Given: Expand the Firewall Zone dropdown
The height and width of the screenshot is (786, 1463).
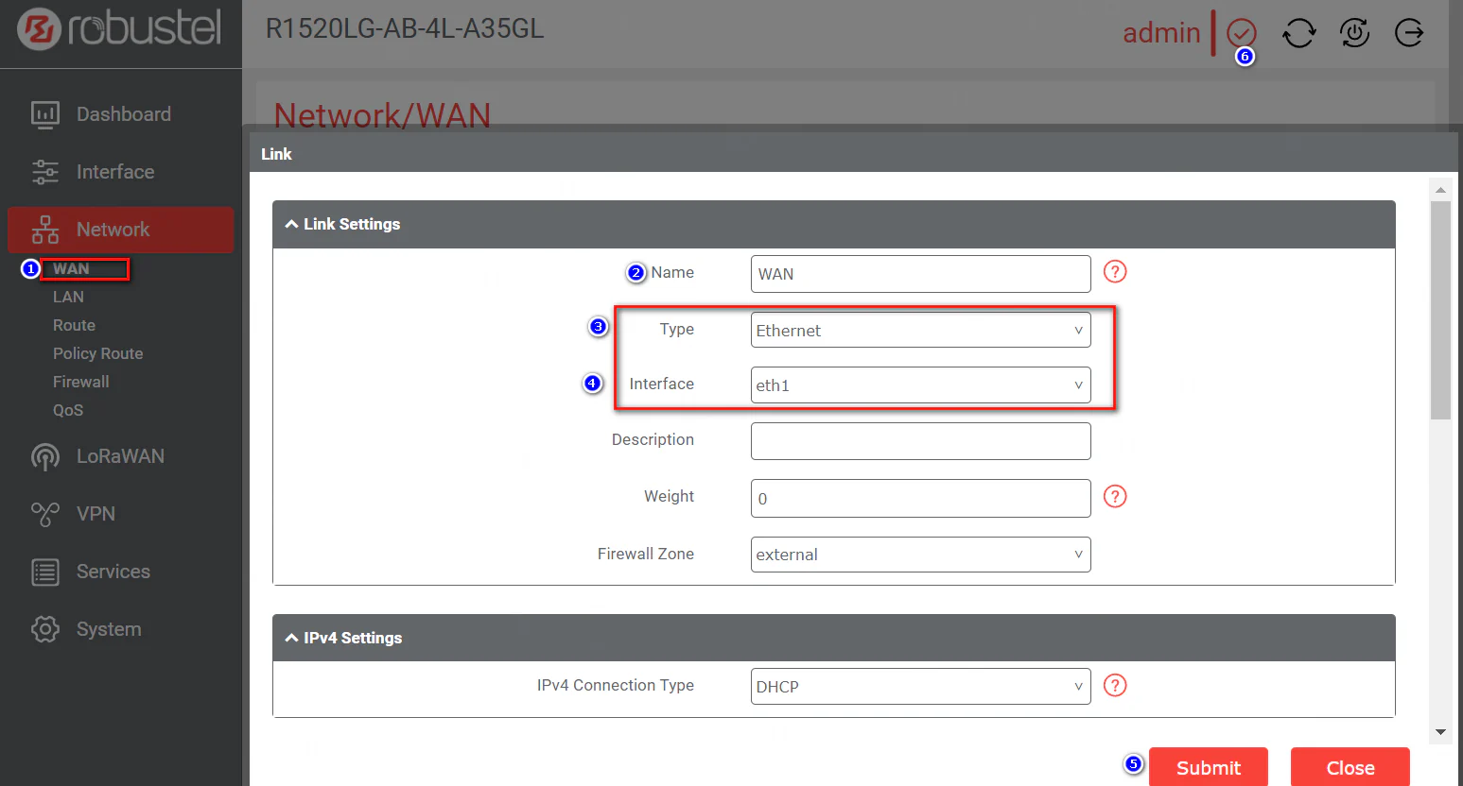Looking at the screenshot, I should coord(920,555).
